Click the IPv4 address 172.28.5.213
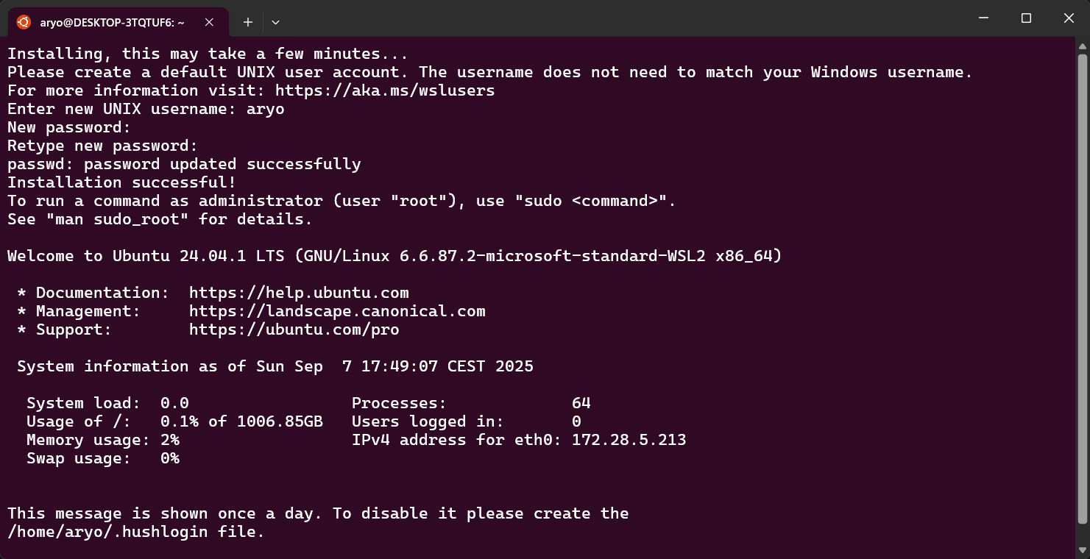Viewport: 1090px width, 559px height. (x=629, y=440)
